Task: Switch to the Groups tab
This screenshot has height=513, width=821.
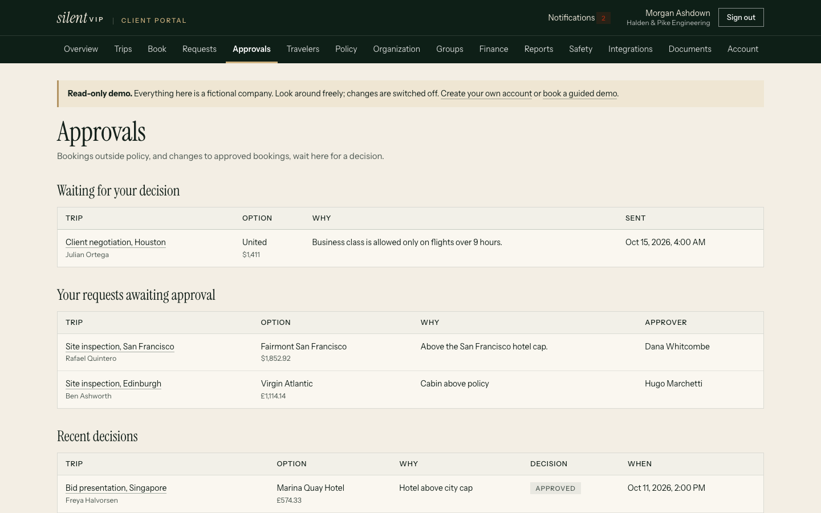Action: [x=450, y=49]
